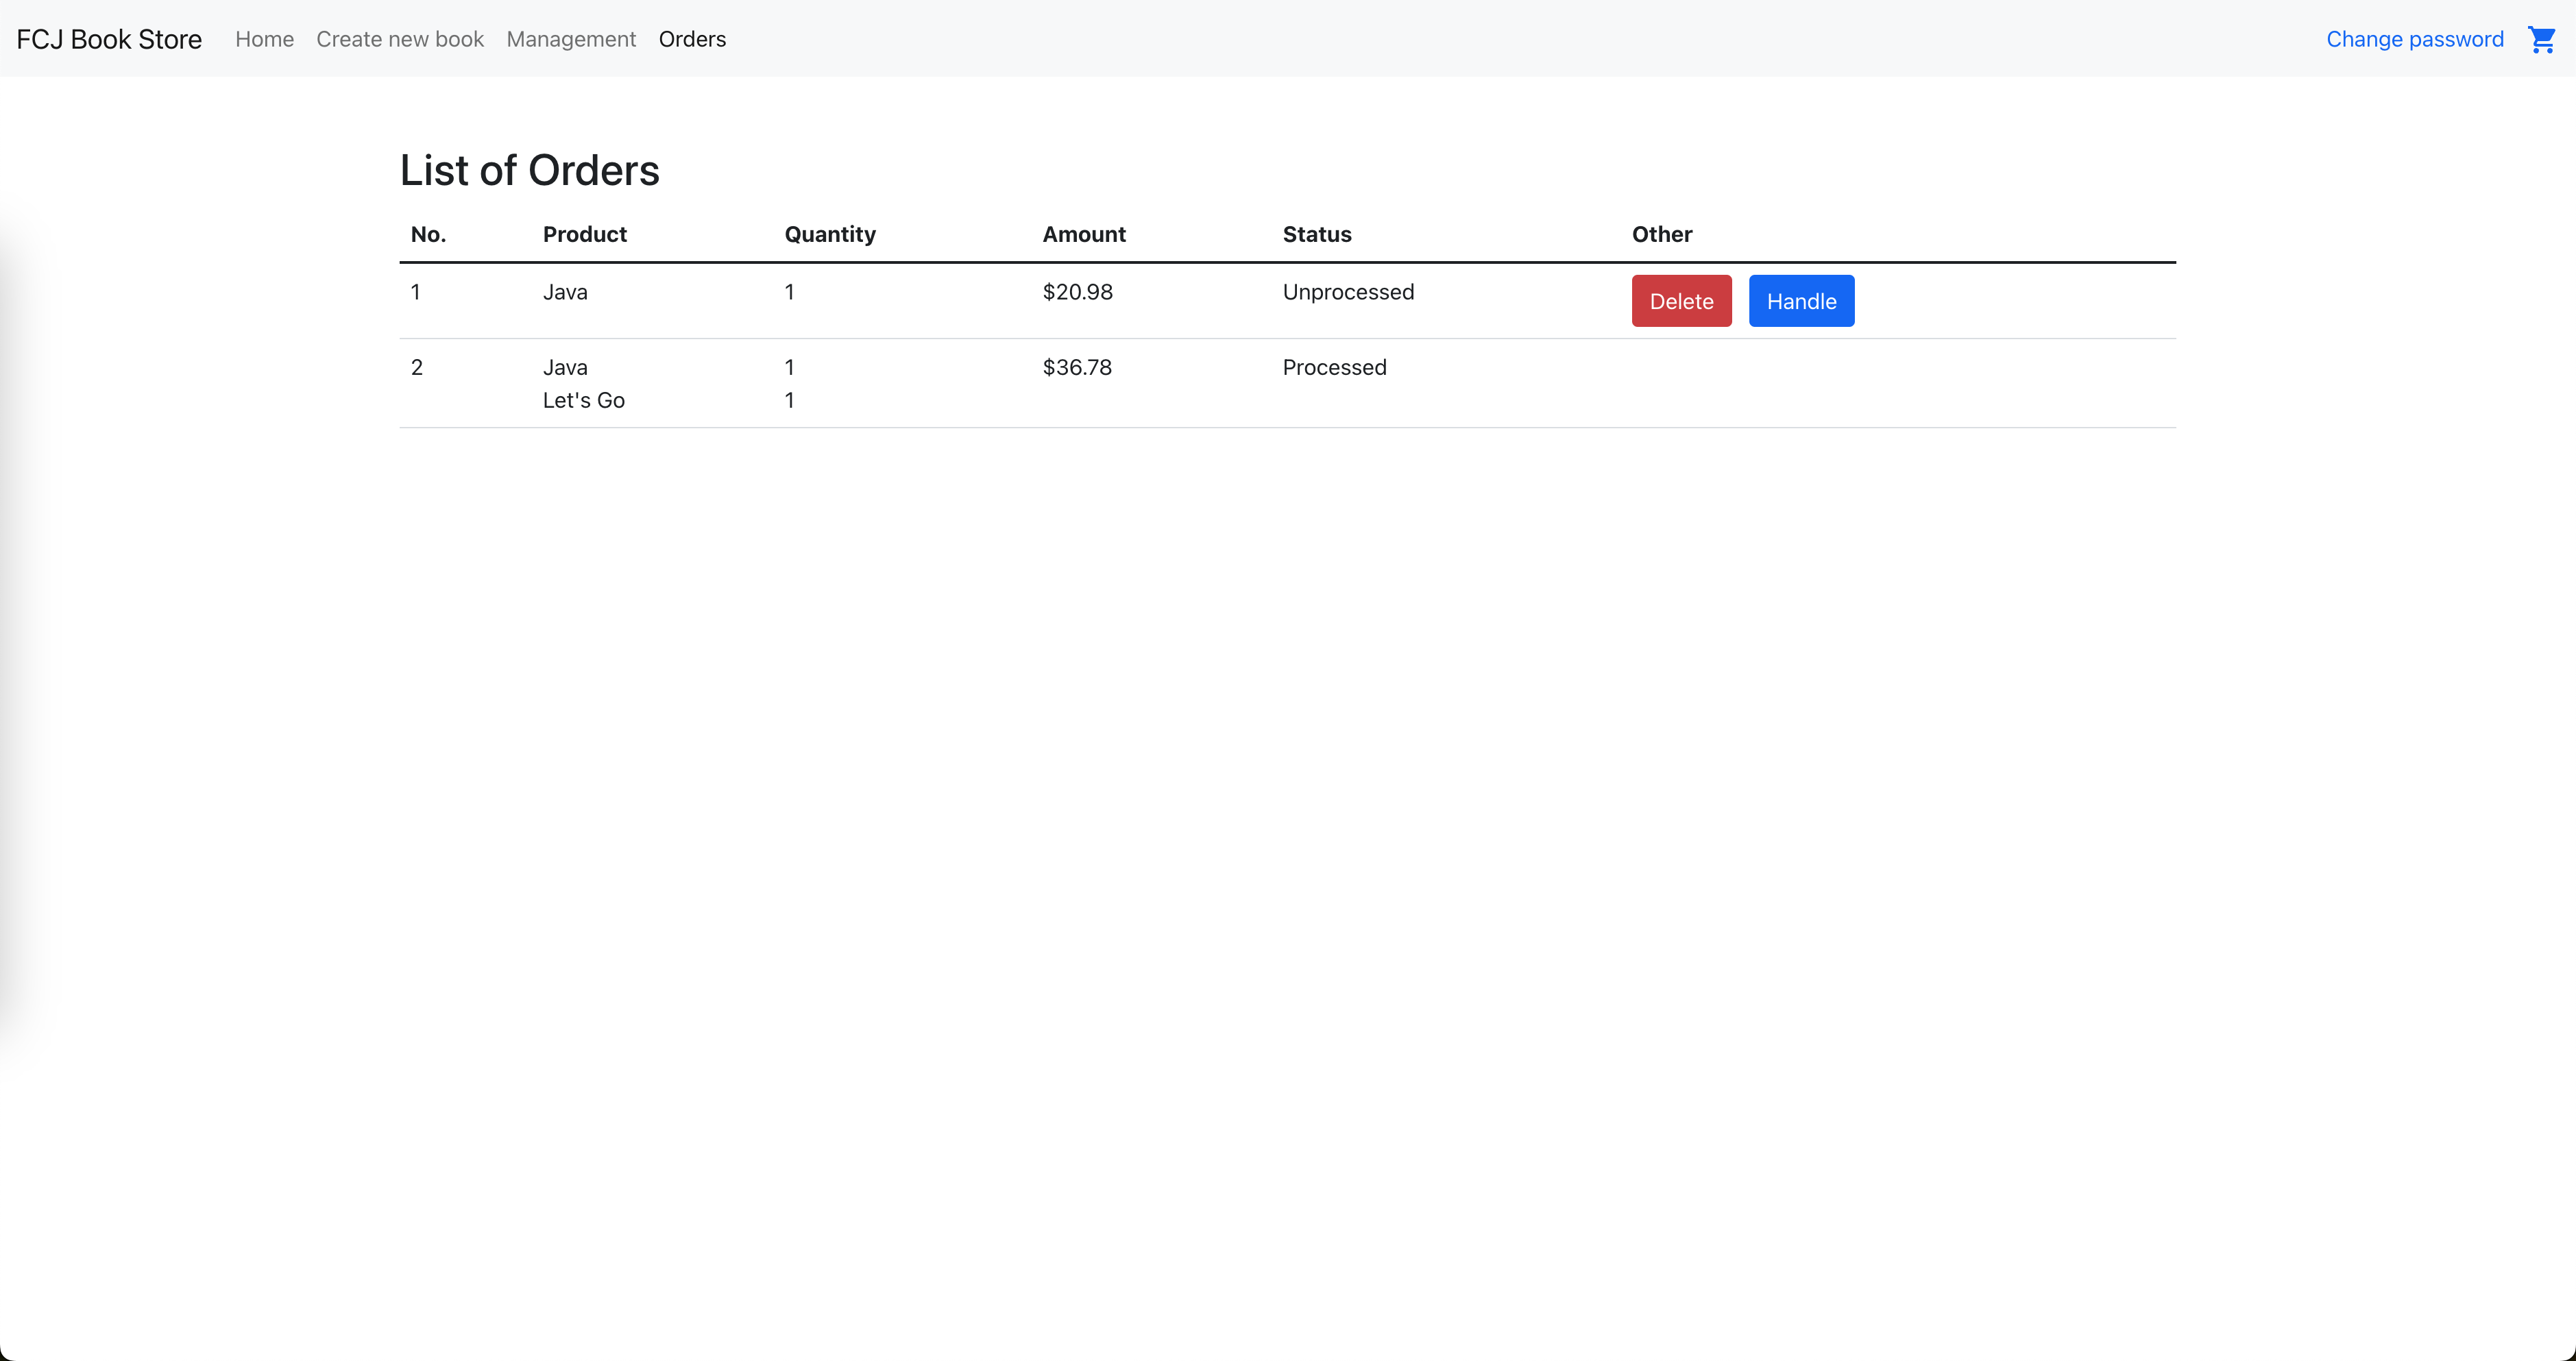2576x1361 pixels.
Task: Click the Change password link
Action: [x=2414, y=39]
